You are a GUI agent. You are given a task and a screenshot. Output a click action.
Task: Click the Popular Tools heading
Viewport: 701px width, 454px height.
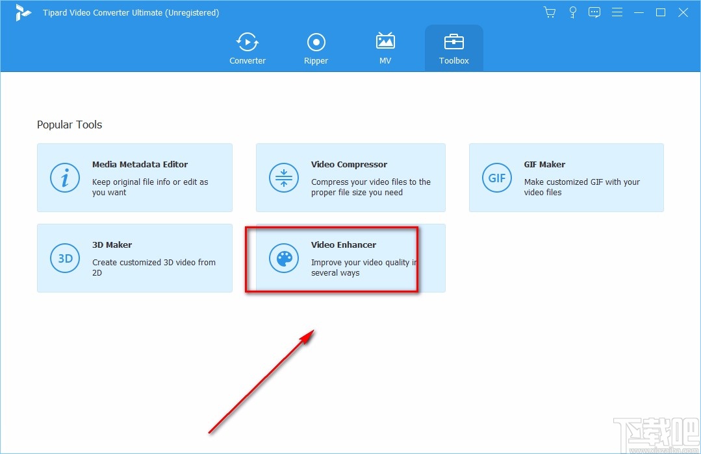(70, 125)
